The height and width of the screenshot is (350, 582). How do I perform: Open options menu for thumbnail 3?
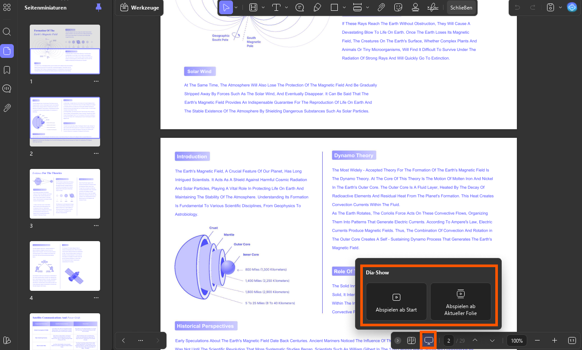(96, 226)
